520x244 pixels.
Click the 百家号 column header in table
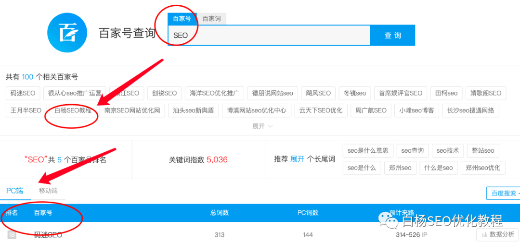click(43, 213)
